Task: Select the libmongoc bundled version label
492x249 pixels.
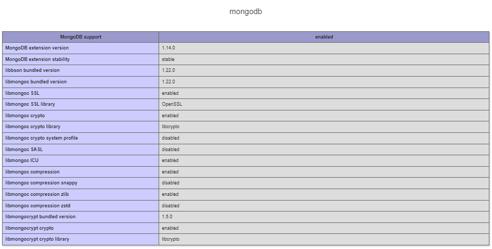Action: (36, 82)
